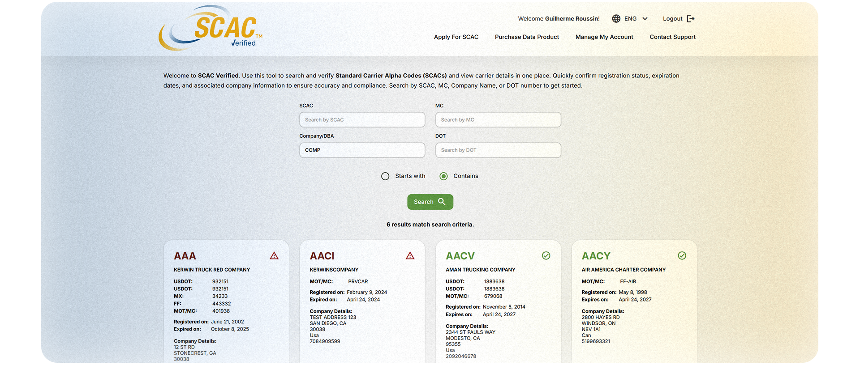This screenshot has width=860, height=365.
Task: Click expiration date October 8, 2025
Action: pos(230,329)
